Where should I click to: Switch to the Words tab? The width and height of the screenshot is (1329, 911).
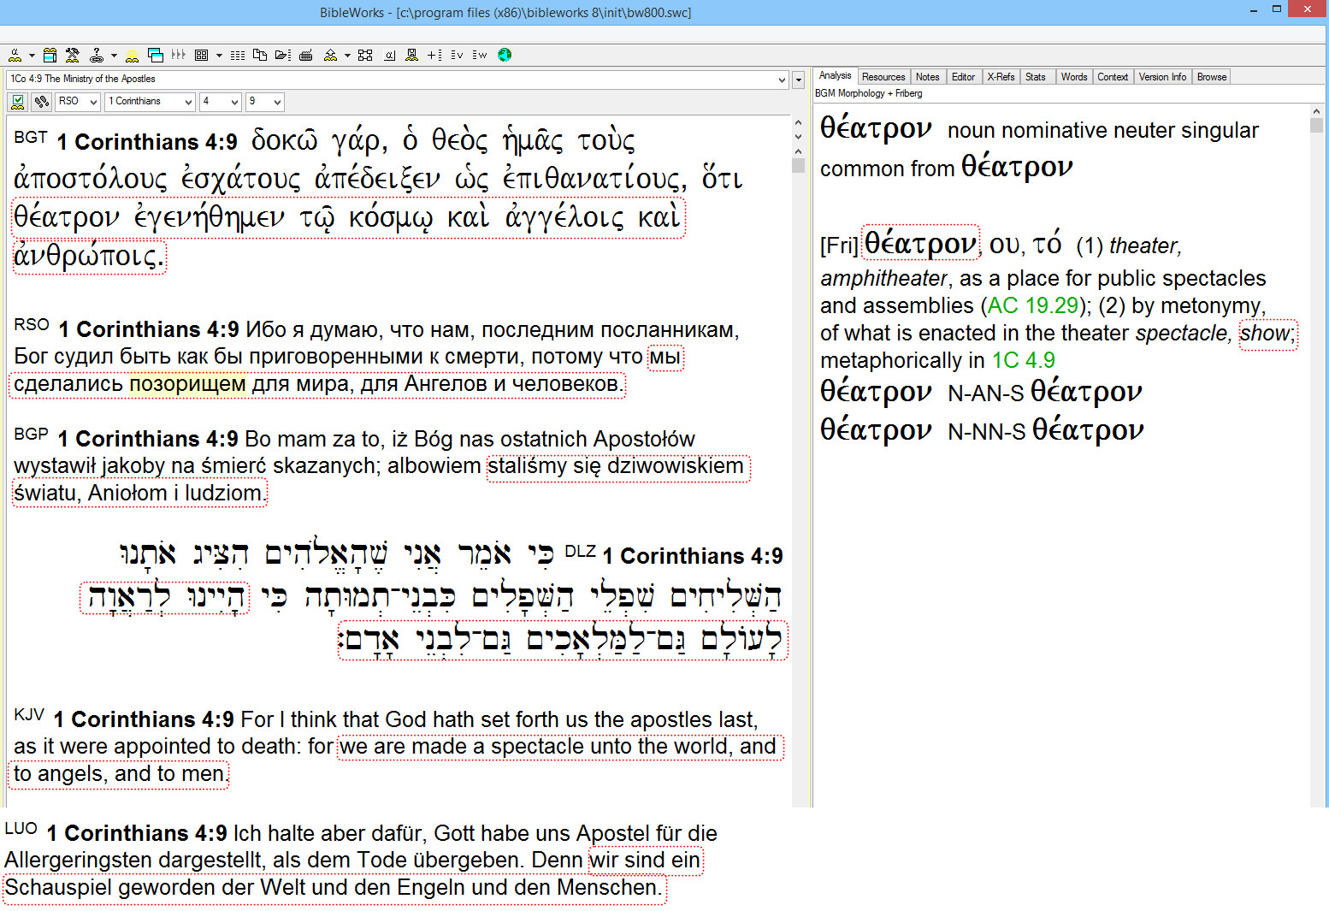click(x=1074, y=77)
